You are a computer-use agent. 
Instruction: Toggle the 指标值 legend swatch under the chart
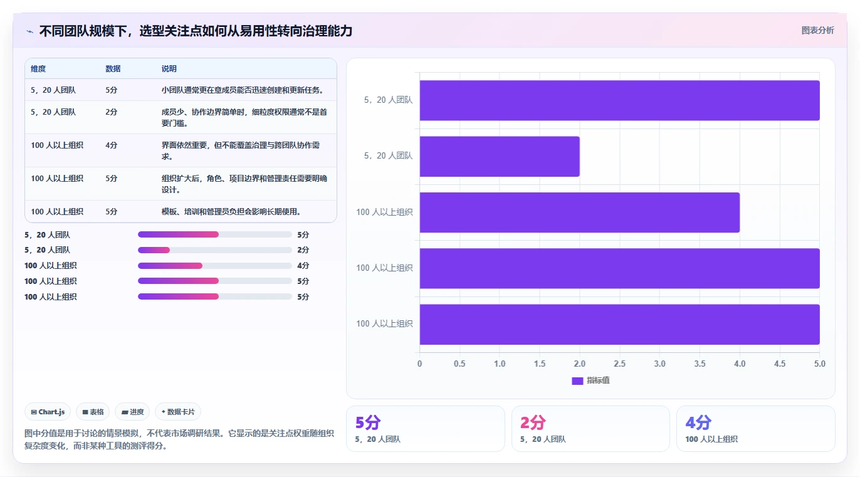pyautogui.click(x=577, y=380)
